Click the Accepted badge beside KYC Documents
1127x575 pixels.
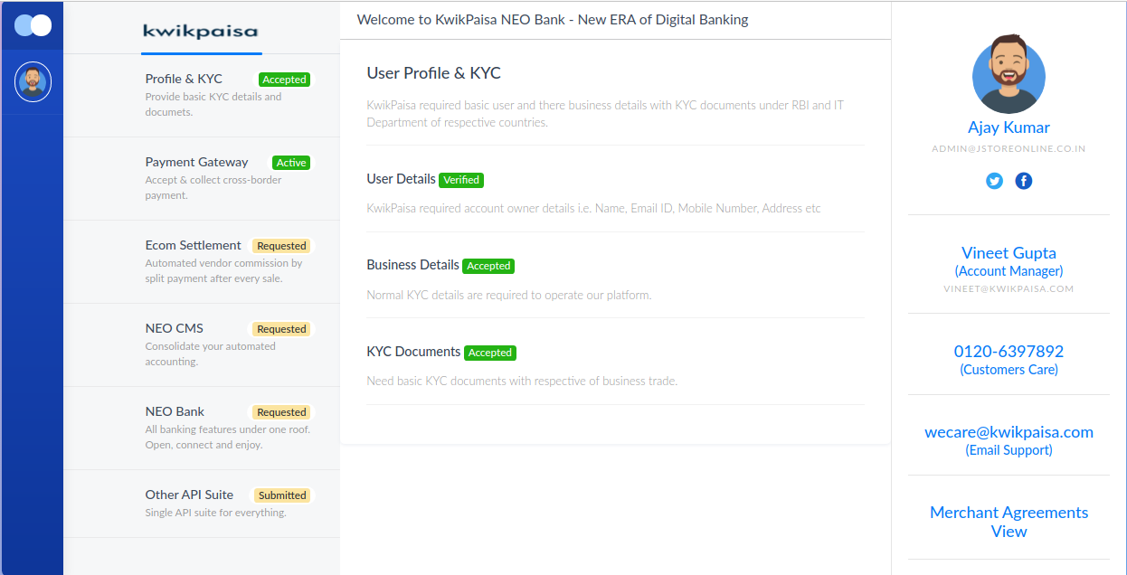[x=490, y=353]
